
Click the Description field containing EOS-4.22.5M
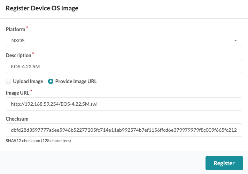(x=124, y=67)
